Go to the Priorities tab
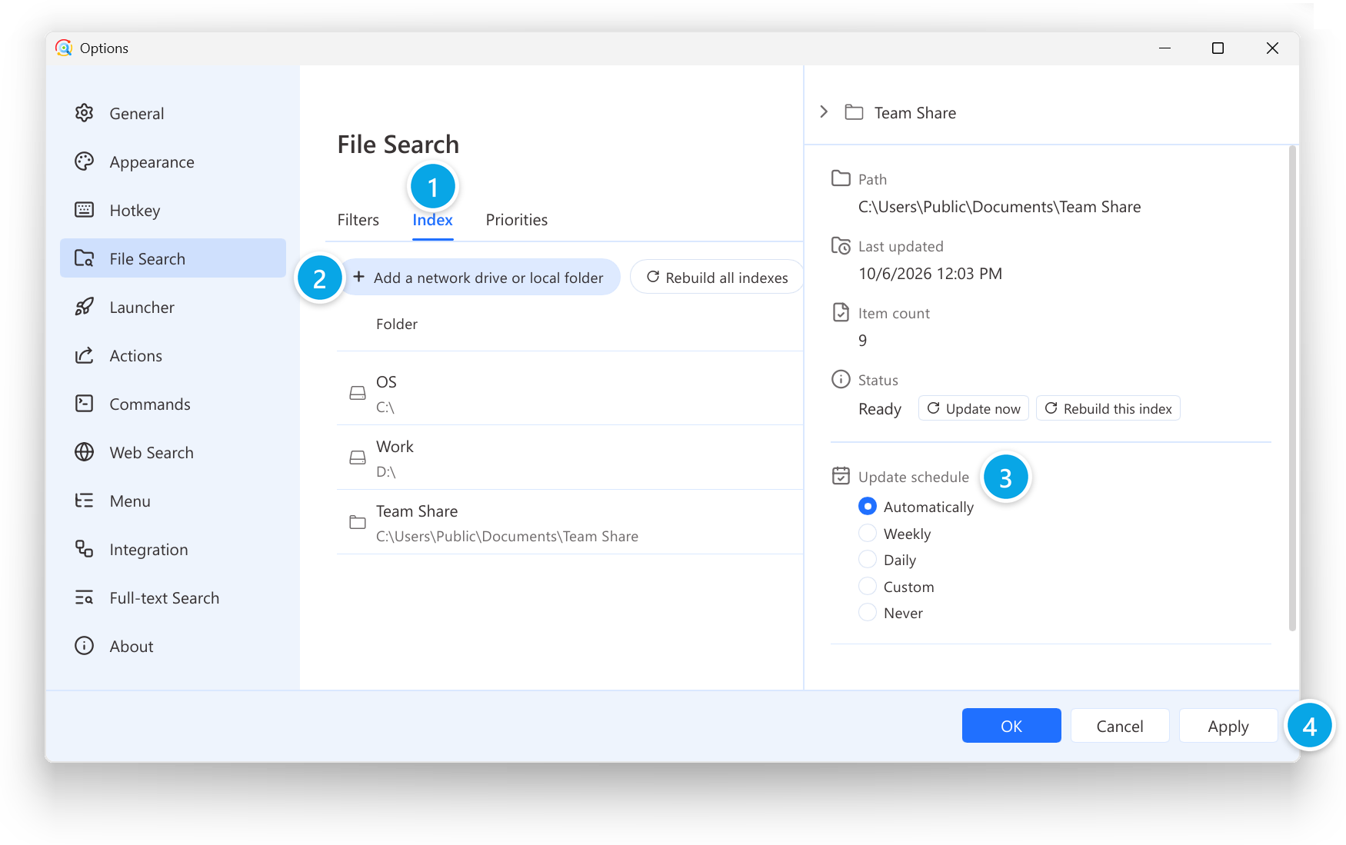 click(517, 220)
